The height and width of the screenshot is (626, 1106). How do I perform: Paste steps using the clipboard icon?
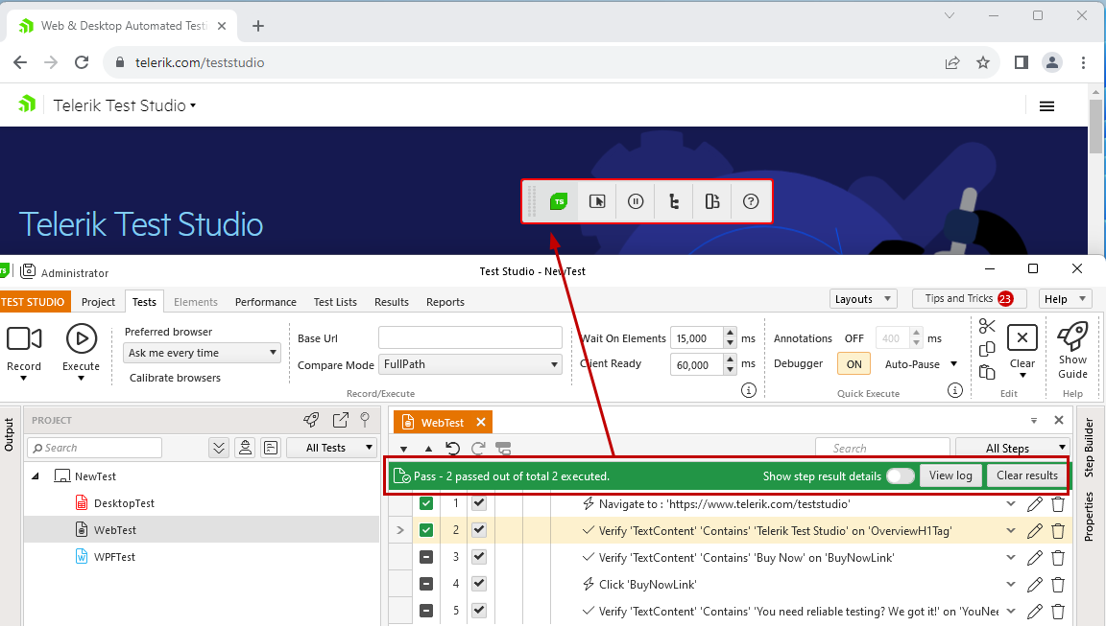point(987,373)
